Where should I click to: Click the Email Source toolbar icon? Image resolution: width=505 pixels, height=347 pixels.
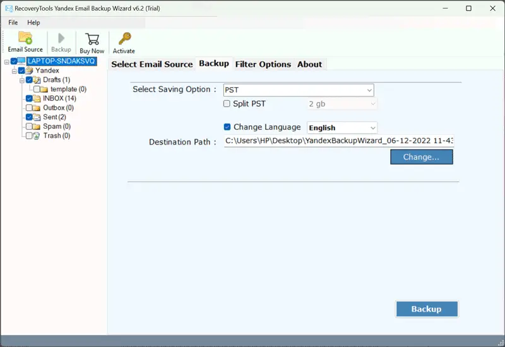click(x=25, y=38)
